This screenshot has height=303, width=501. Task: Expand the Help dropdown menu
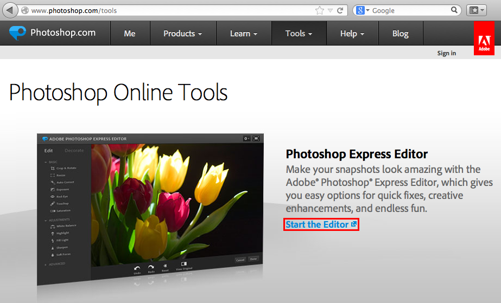point(352,34)
